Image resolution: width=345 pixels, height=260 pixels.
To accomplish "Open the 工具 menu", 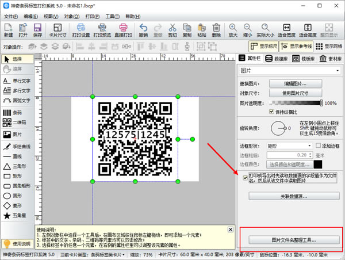I will [x=112, y=16].
